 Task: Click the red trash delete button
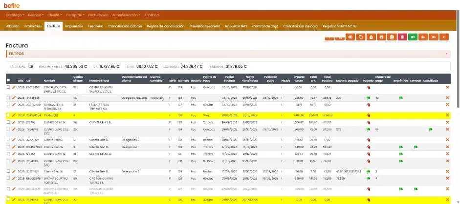point(402,37)
